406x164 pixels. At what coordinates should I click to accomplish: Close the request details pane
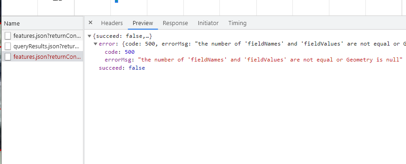(90, 22)
